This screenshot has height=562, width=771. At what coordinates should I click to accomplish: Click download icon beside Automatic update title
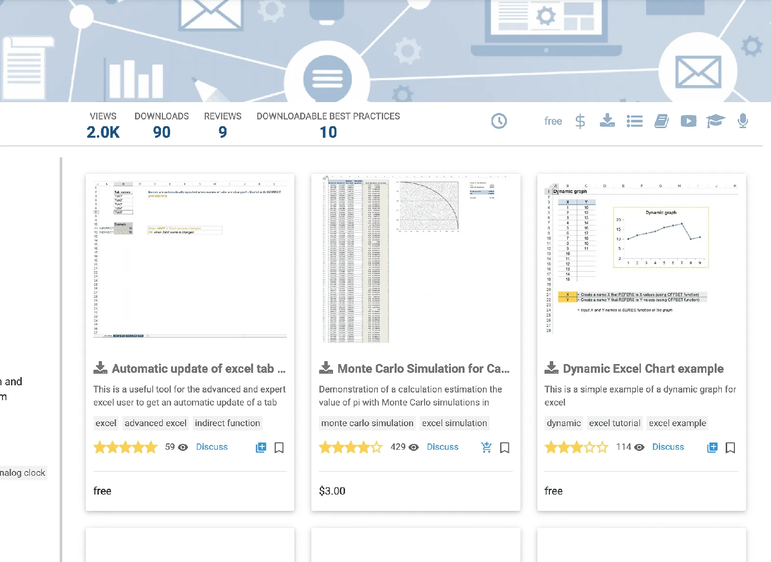pos(100,368)
